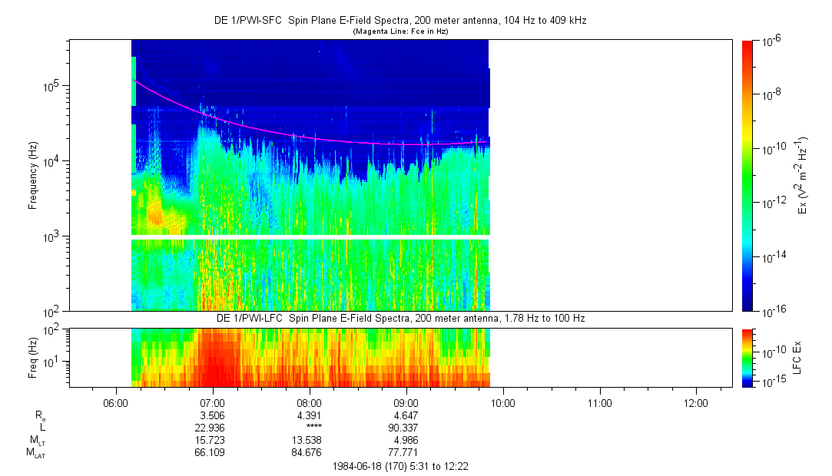
Task: Click the Re value 4.647
Action: point(406,415)
